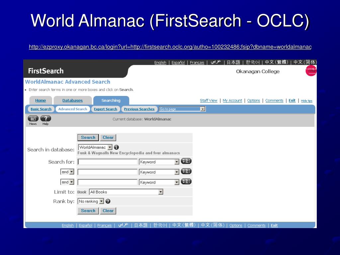Open the Help question-mark icon
Viewport: 340px width, 255px height.
46,119
